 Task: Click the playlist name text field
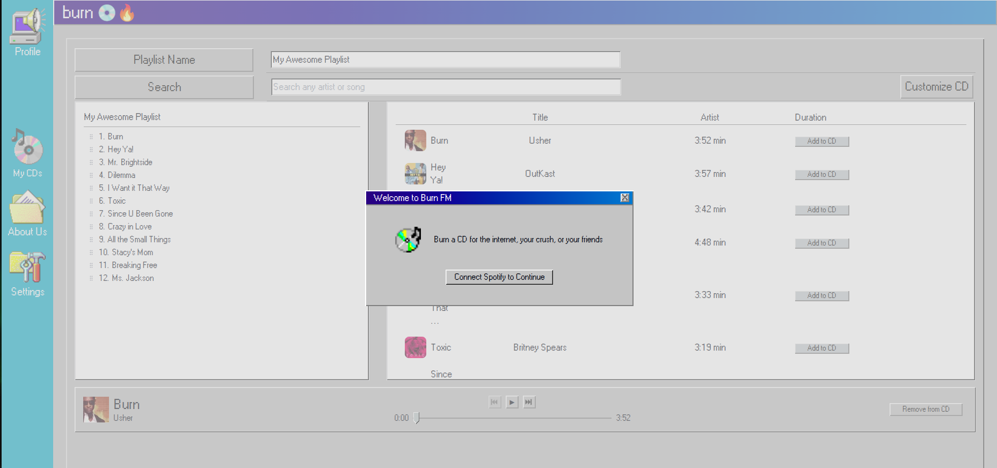[x=446, y=60]
